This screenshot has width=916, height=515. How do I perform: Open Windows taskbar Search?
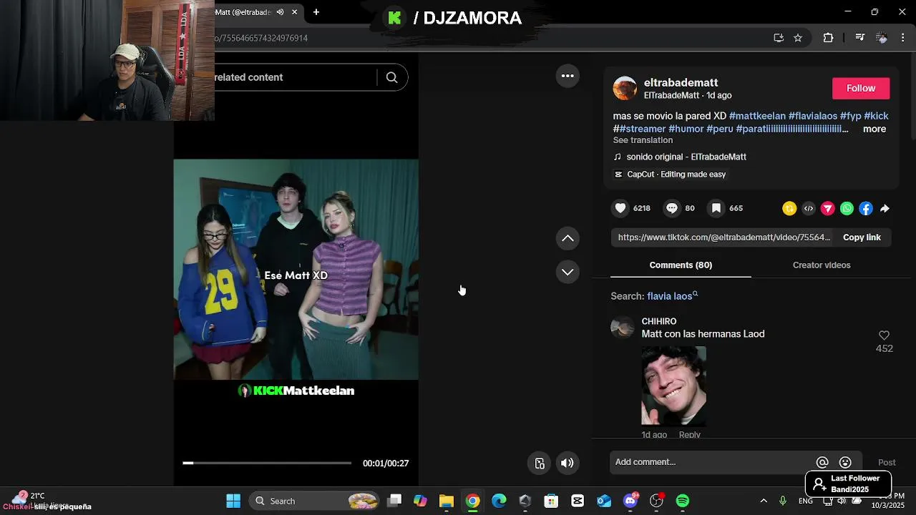coord(313,501)
